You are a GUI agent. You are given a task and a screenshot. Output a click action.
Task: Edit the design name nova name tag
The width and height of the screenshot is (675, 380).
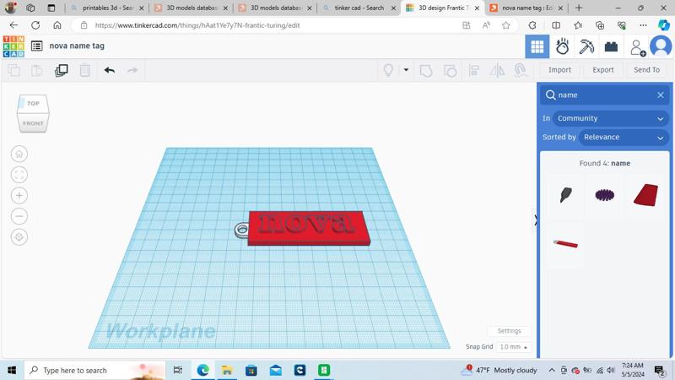click(77, 46)
